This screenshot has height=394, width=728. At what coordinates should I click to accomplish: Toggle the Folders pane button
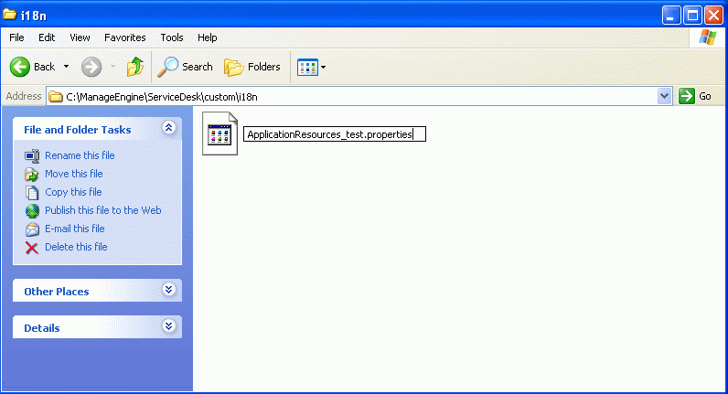pyautogui.click(x=252, y=67)
